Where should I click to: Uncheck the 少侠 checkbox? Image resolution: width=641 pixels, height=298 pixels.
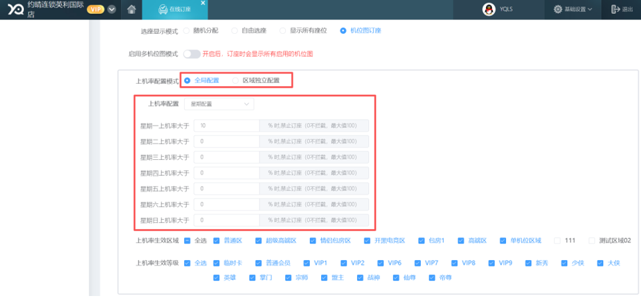coord(564,263)
